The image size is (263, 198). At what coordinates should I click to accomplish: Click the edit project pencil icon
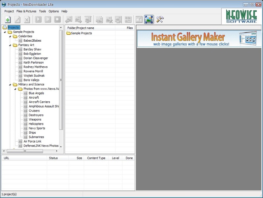(x=17, y=19)
